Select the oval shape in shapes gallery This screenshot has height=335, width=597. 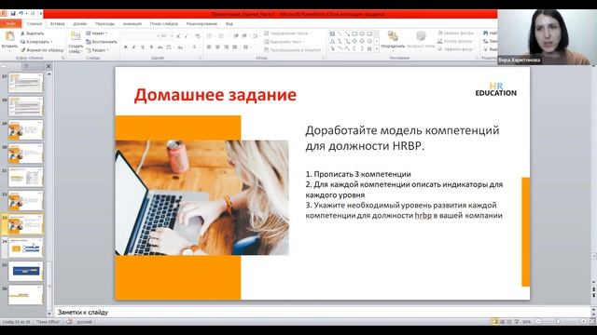[x=362, y=34]
